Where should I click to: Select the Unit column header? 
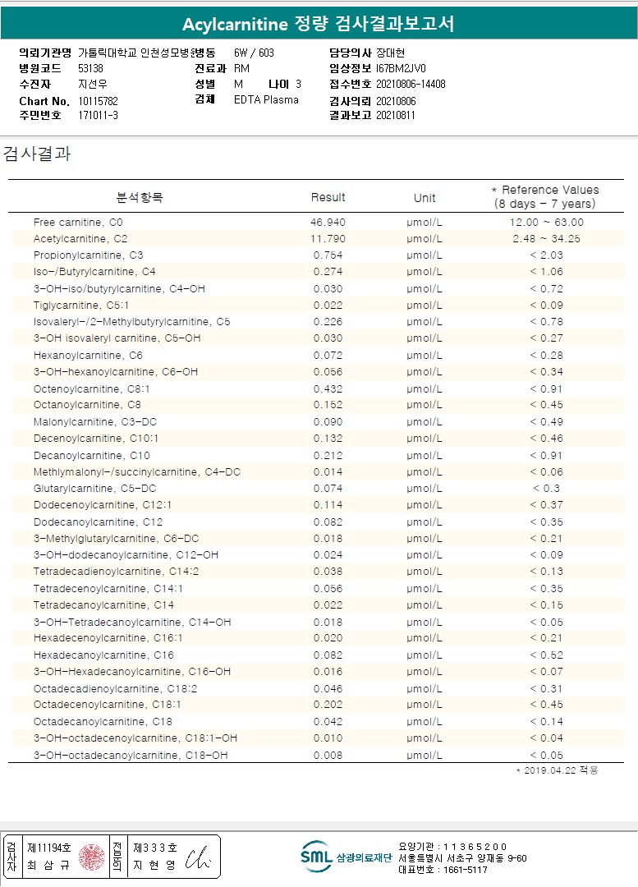424,198
